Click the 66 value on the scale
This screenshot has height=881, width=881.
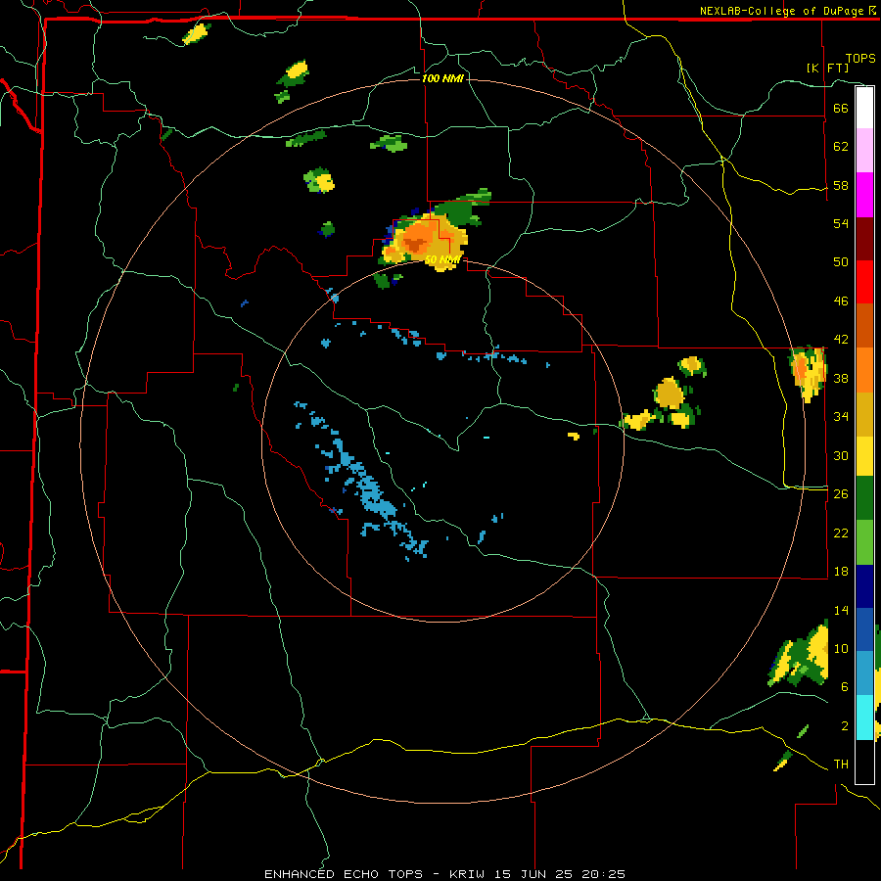(x=841, y=108)
